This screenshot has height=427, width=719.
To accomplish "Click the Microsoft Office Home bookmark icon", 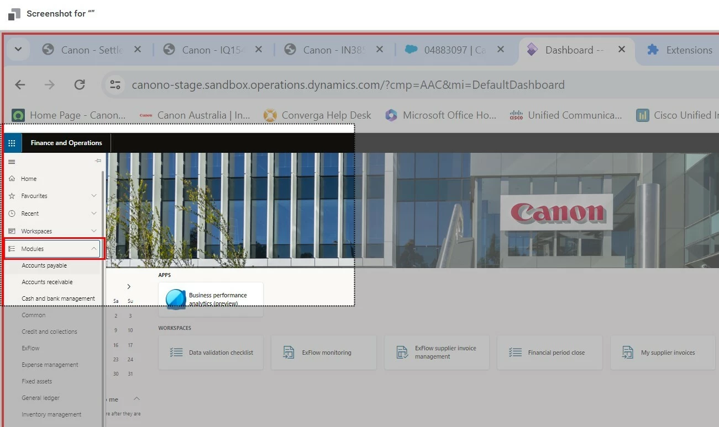I will pyautogui.click(x=391, y=115).
